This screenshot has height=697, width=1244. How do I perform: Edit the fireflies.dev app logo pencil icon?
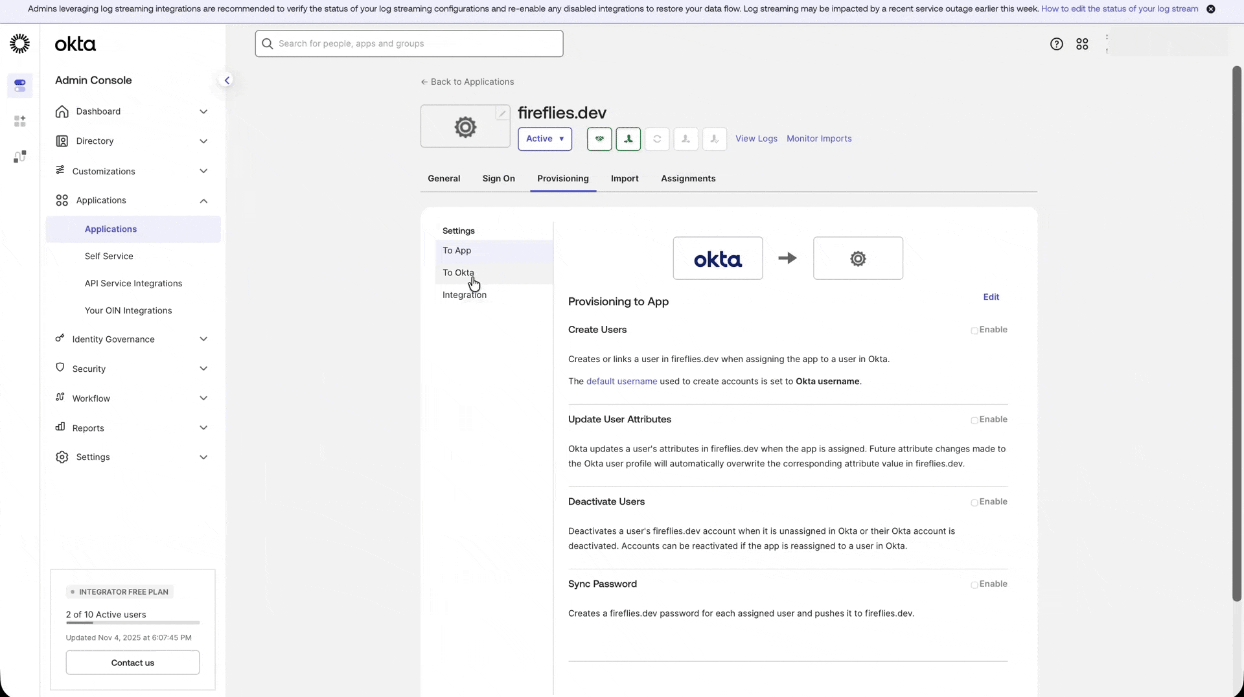502,113
